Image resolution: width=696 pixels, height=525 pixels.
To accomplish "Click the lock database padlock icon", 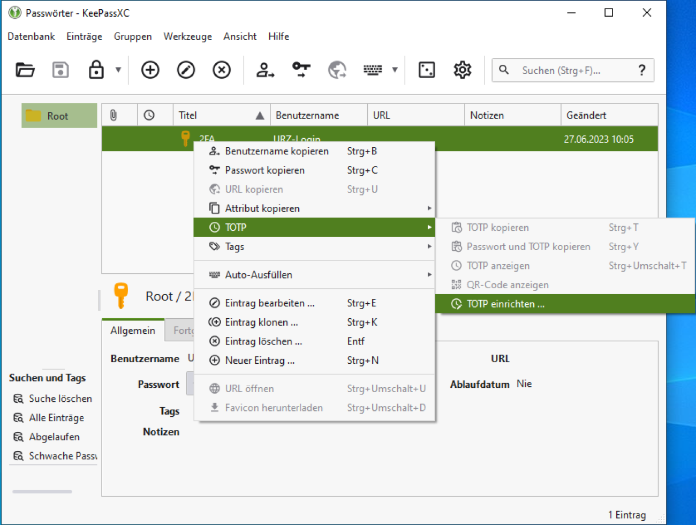I will 96,70.
